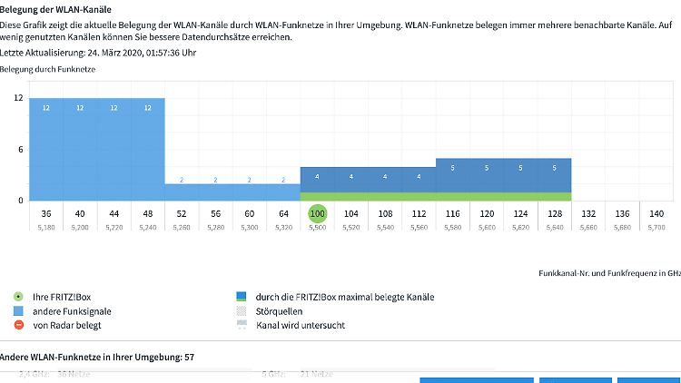Select channel 132 on the axis
This screenshot has width=681, height=383.
(588, 213)
